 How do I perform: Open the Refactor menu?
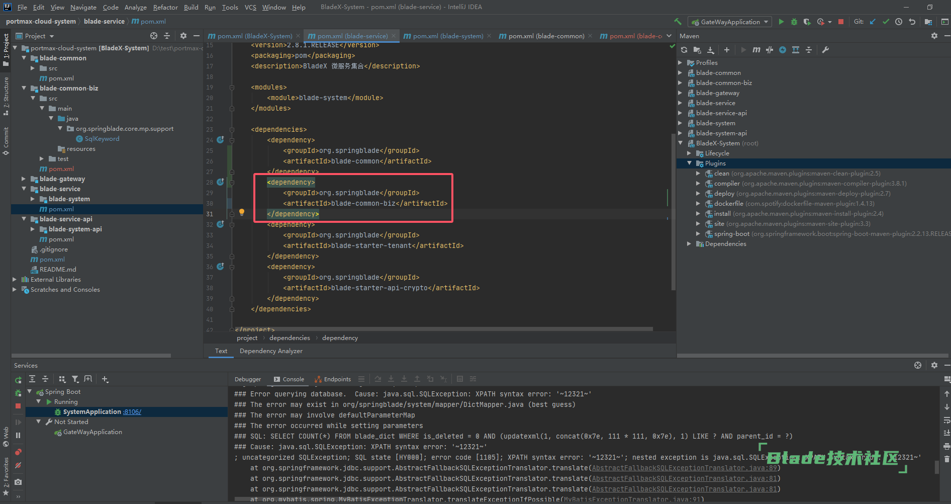[x=165, y=7]
